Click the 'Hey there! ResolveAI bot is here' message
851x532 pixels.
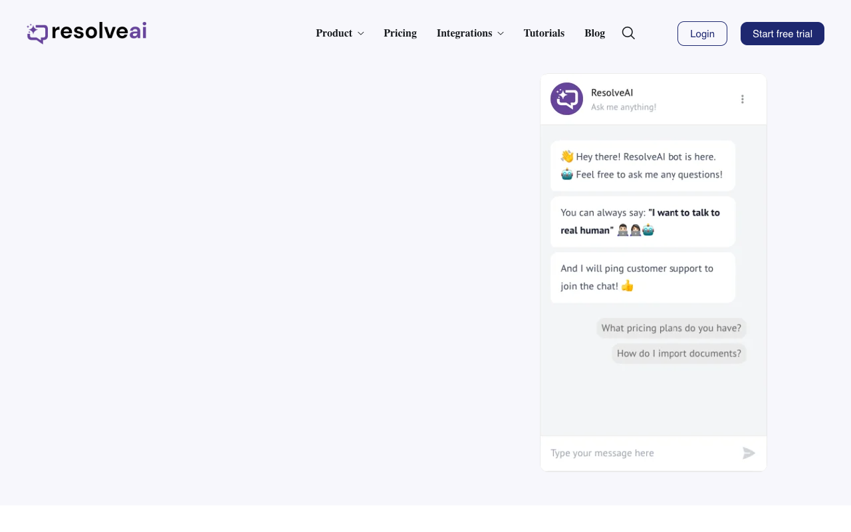[x=643, y=166]
